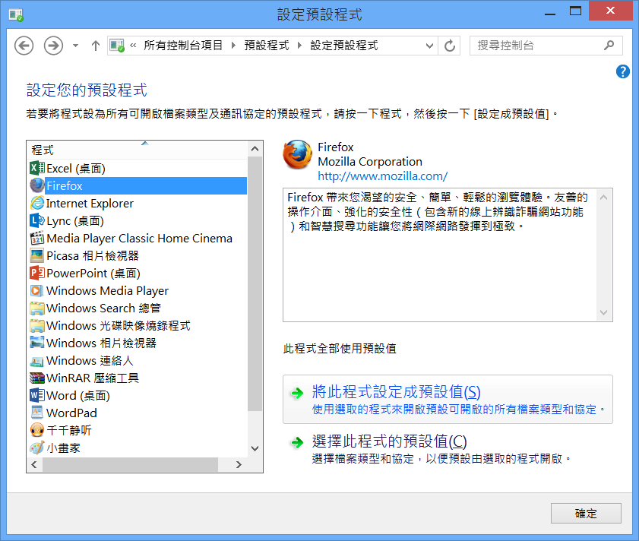Click the program list scroll up arrow
The height and width of the screenshot is (541, 639).
pos(255,148)
